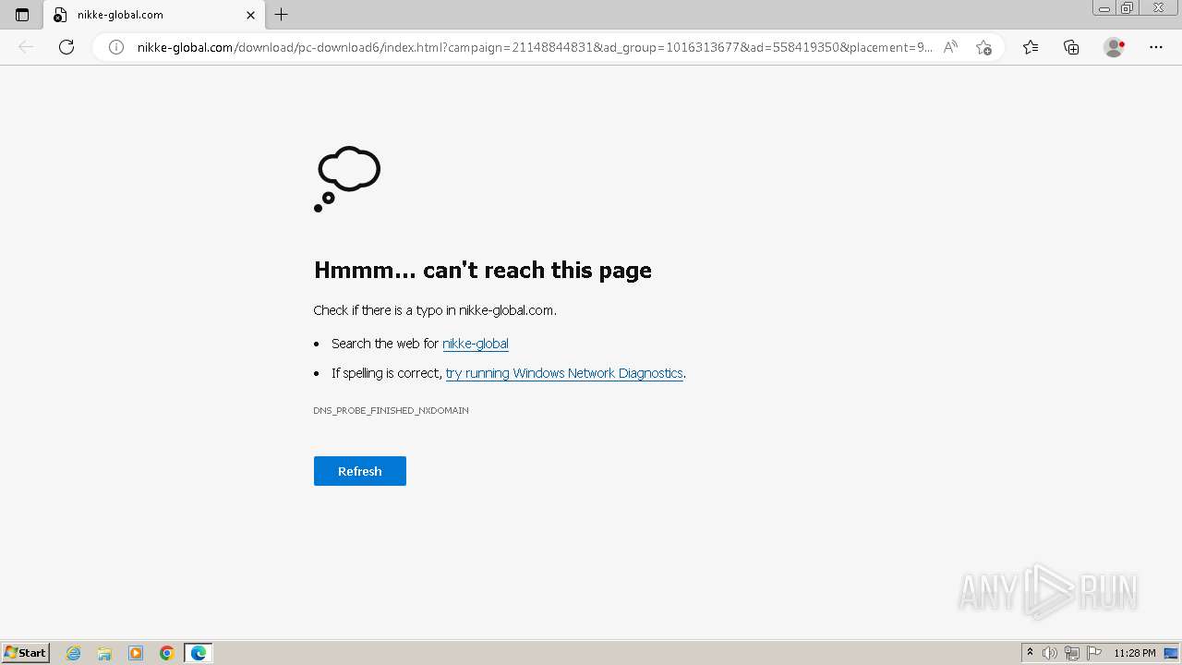Viewport: 1182px width, 665px height.
Task: Open the tab actions menu icon
Action: 22,15
